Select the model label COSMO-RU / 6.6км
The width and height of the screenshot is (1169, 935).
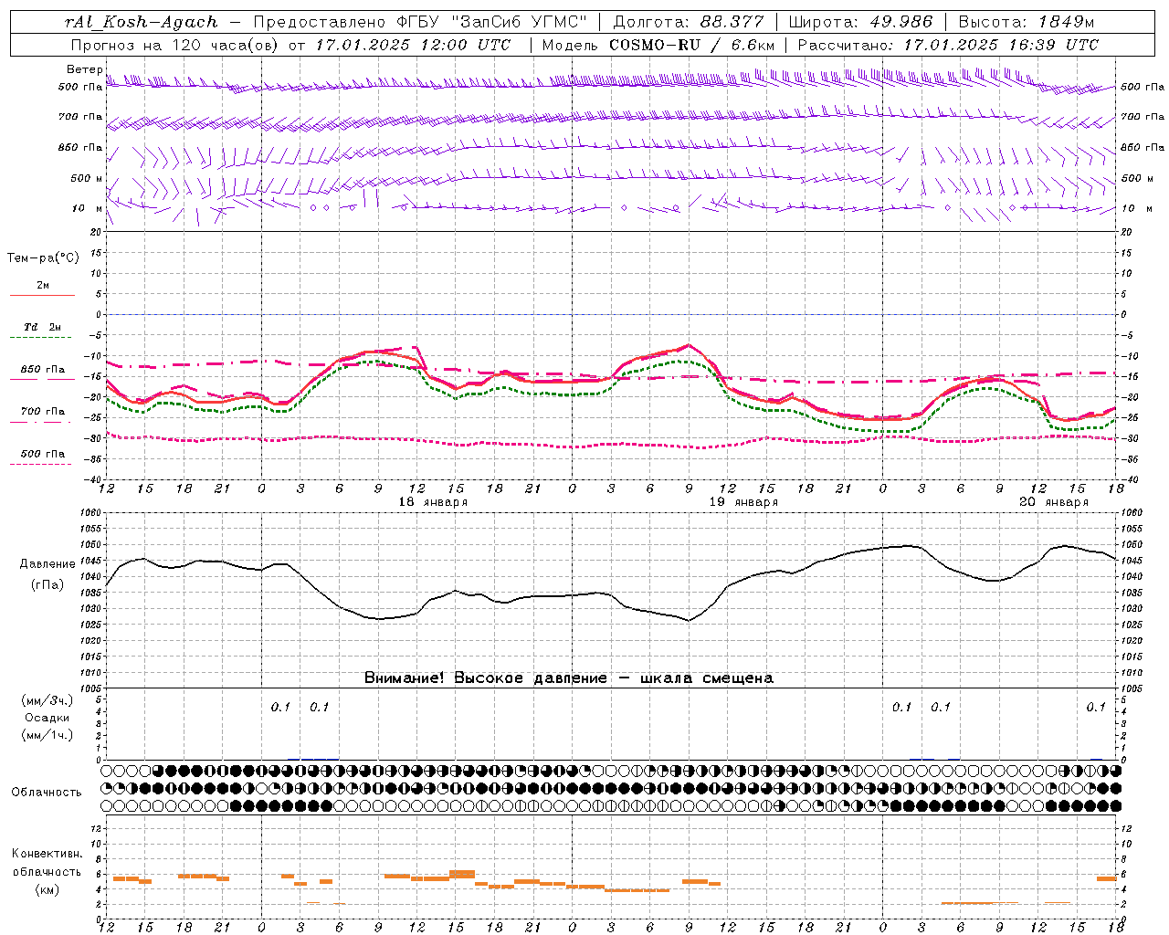click(692, 45)
